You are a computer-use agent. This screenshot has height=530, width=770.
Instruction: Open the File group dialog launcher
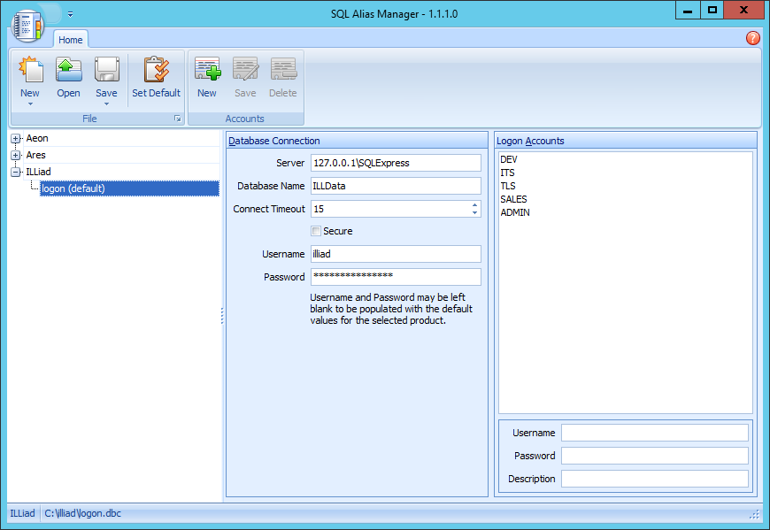[x=177, y=119]
